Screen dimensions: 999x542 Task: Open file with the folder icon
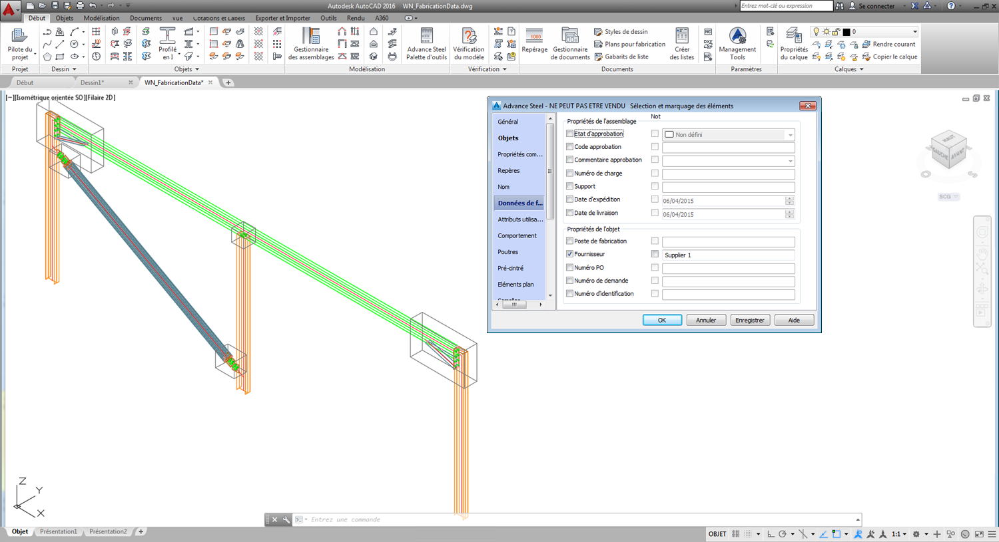pos(43,6)
